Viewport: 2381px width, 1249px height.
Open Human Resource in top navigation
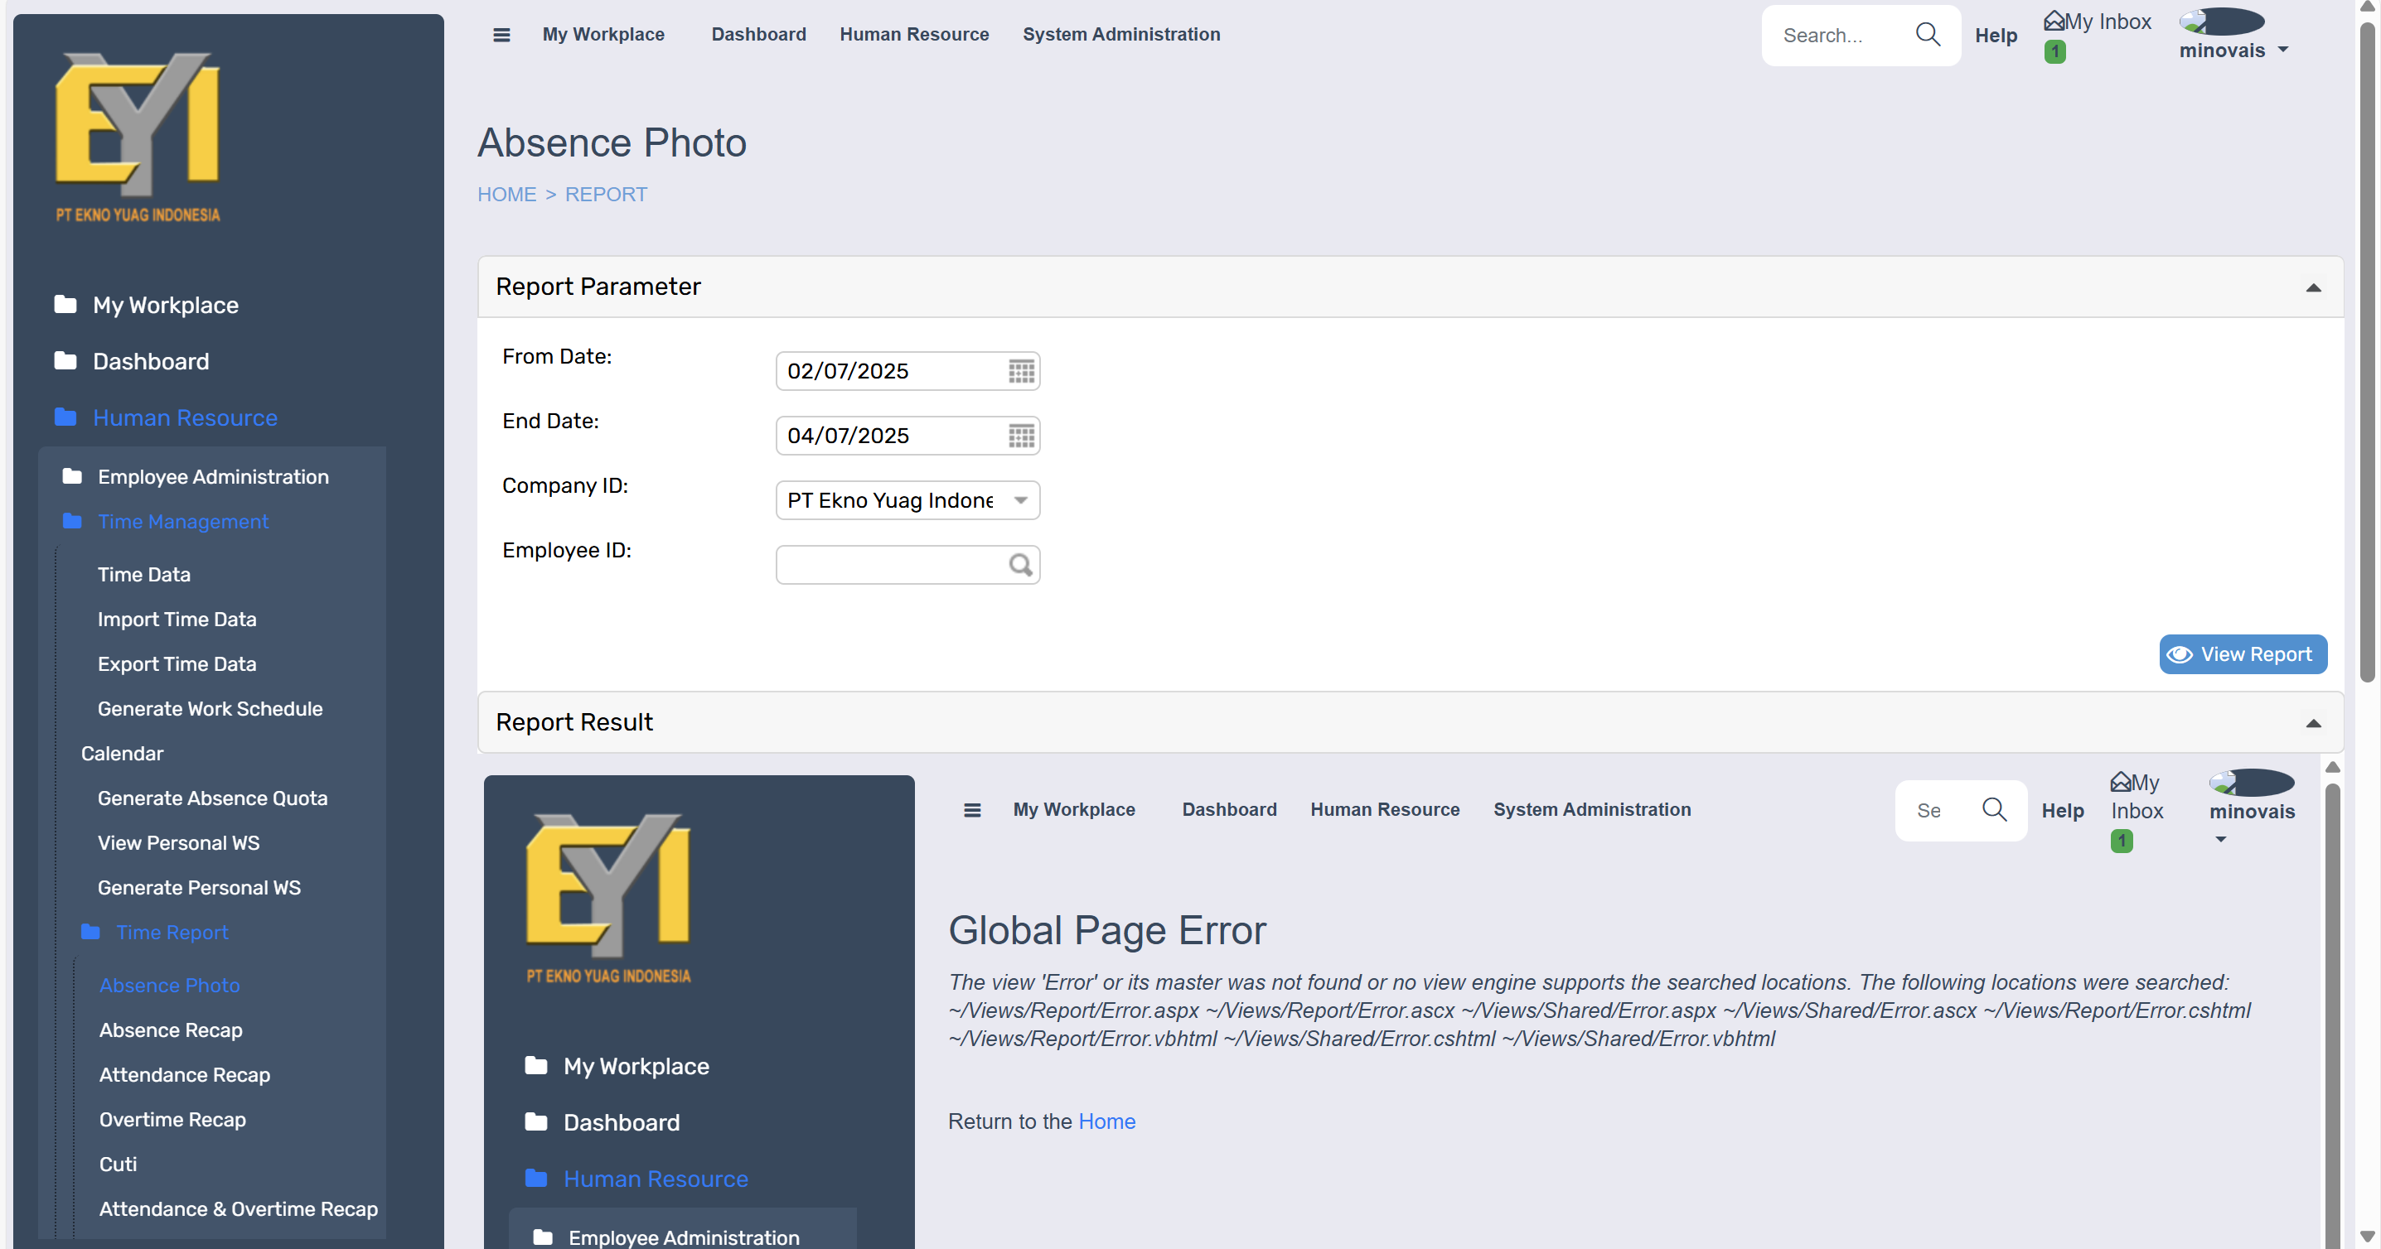point(913,34)
